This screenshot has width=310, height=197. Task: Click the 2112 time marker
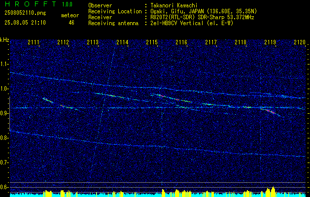pos(63,42)
